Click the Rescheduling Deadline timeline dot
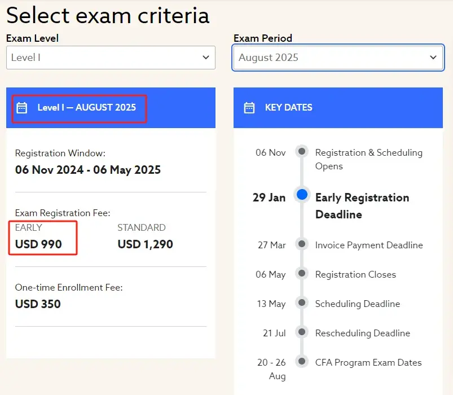453x395 pixels. (x=302, y=332)
